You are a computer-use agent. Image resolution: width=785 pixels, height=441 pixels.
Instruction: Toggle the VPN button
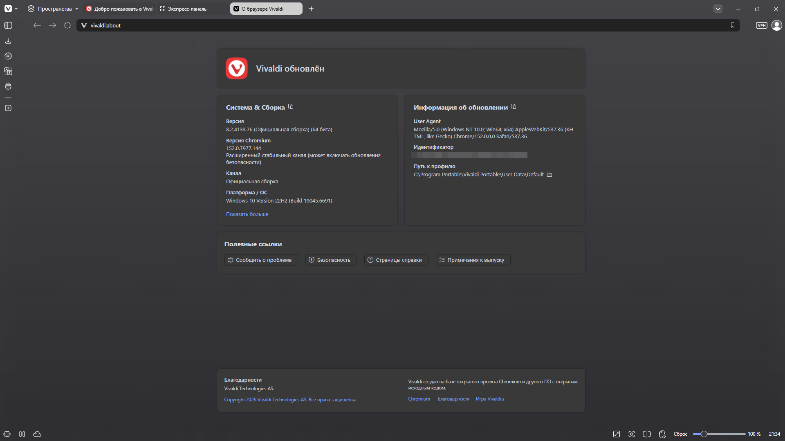(762, 25)
